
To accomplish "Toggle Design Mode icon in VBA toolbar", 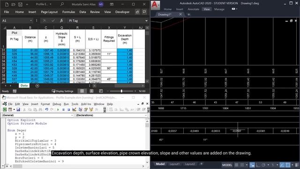I will [x=74, y=109].
